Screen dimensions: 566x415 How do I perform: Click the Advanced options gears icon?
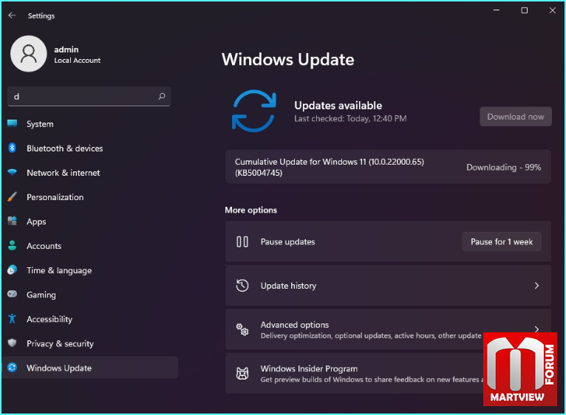click(x=242, y=329)
